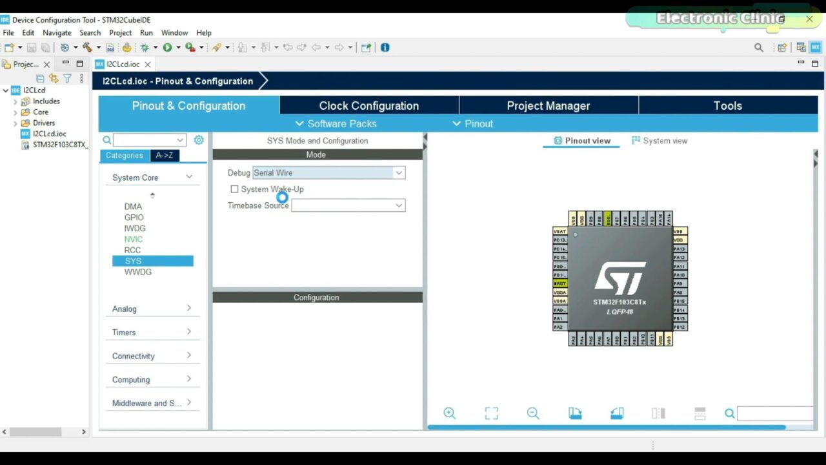Viewport: 826px width, 465px height.
Task: Expand the Middleware and Software category
Action: [189, 402]
